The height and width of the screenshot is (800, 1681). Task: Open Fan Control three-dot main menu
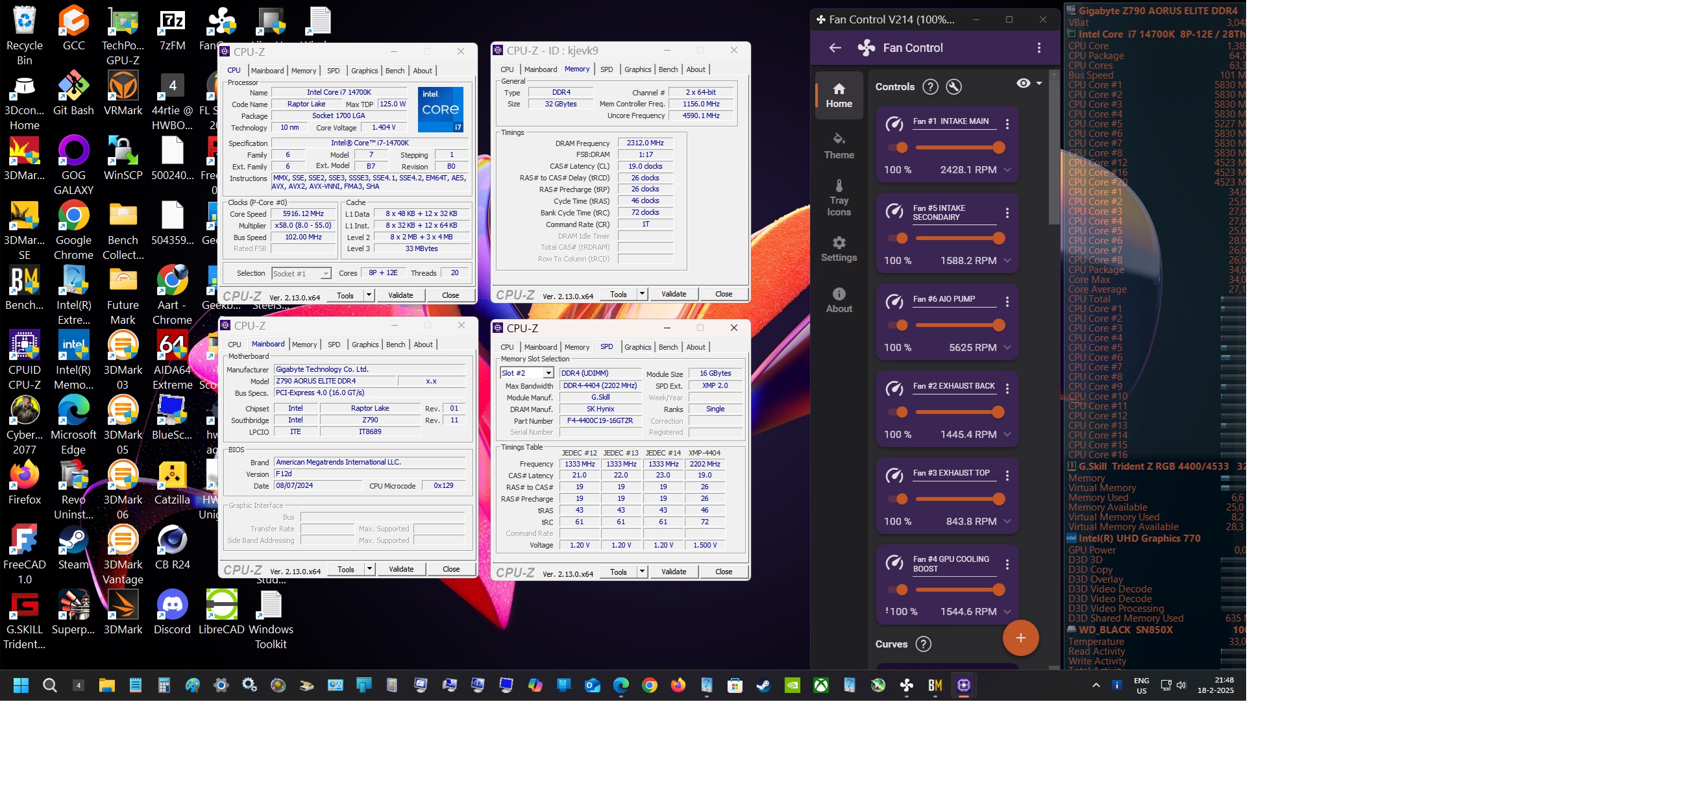click(x=1039, y=47)
